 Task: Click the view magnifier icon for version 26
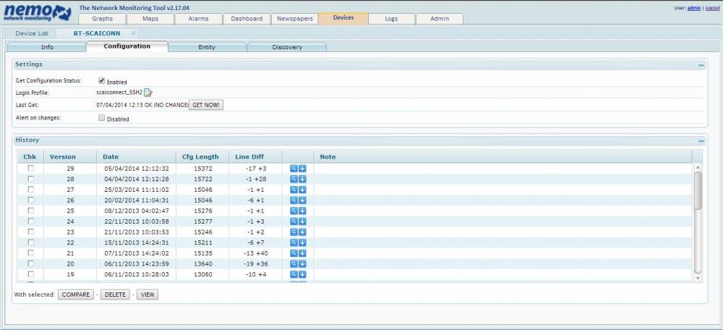coord(294,200)
